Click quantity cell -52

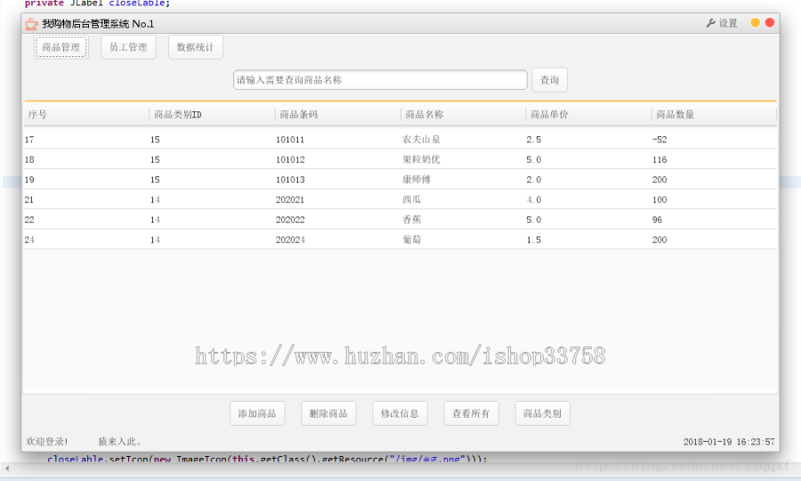point(659,140)
